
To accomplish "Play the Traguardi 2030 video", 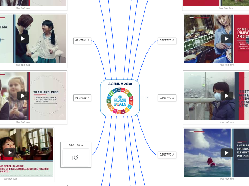I will (x=23, y=96).
